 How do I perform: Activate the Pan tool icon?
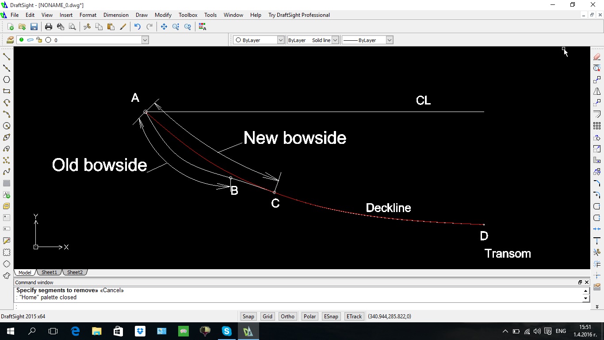[x=164, y=27]
